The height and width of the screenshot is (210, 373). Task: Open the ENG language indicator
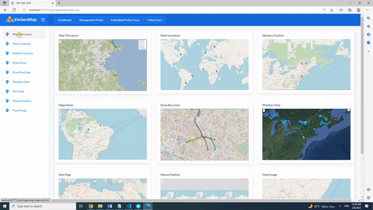(x=346, y=206)
